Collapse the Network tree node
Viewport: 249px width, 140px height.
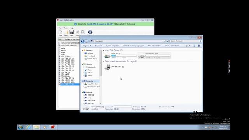[x=82, y=93]
